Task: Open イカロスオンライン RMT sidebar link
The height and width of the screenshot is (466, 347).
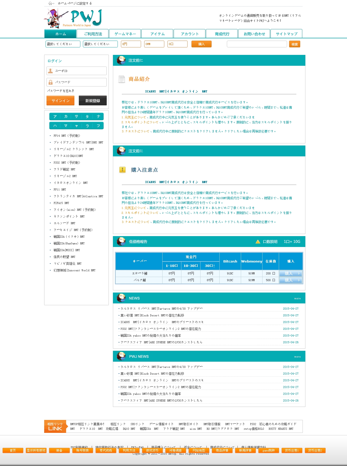Action: [71, 183]
